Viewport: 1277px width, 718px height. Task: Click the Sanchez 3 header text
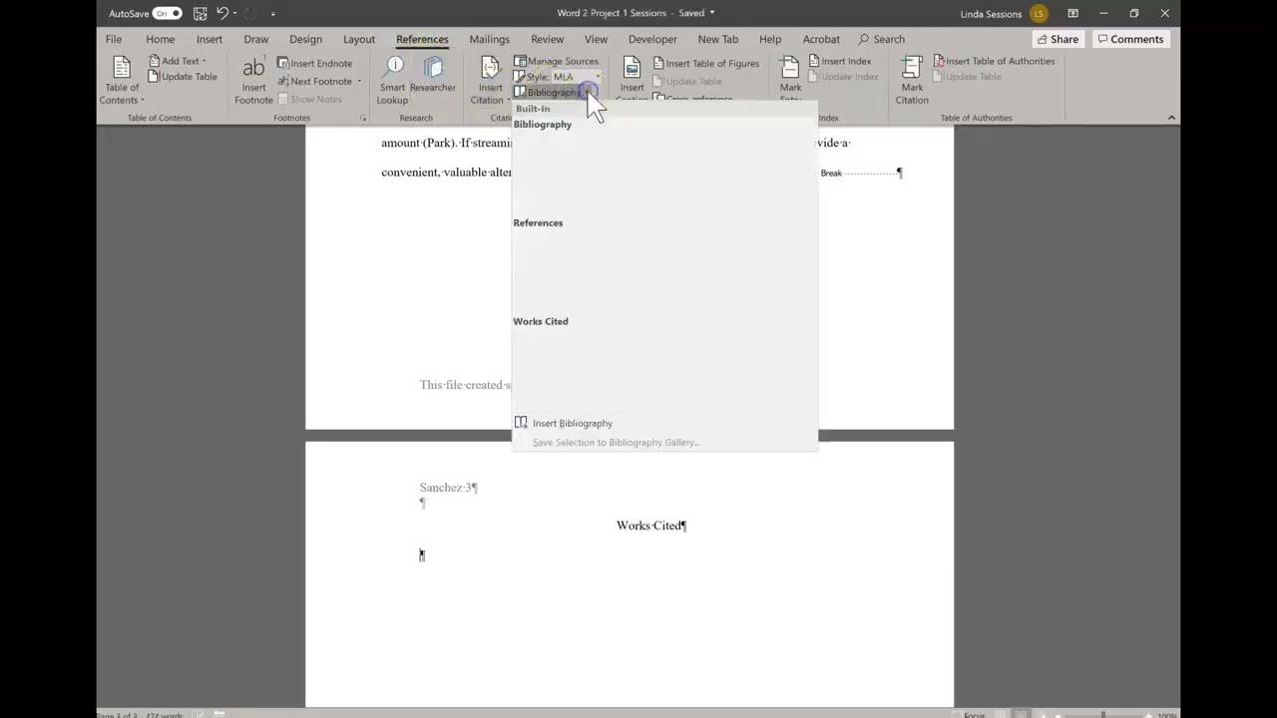tap(448, 488)
